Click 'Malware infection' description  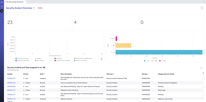click(x=66, y=99)
